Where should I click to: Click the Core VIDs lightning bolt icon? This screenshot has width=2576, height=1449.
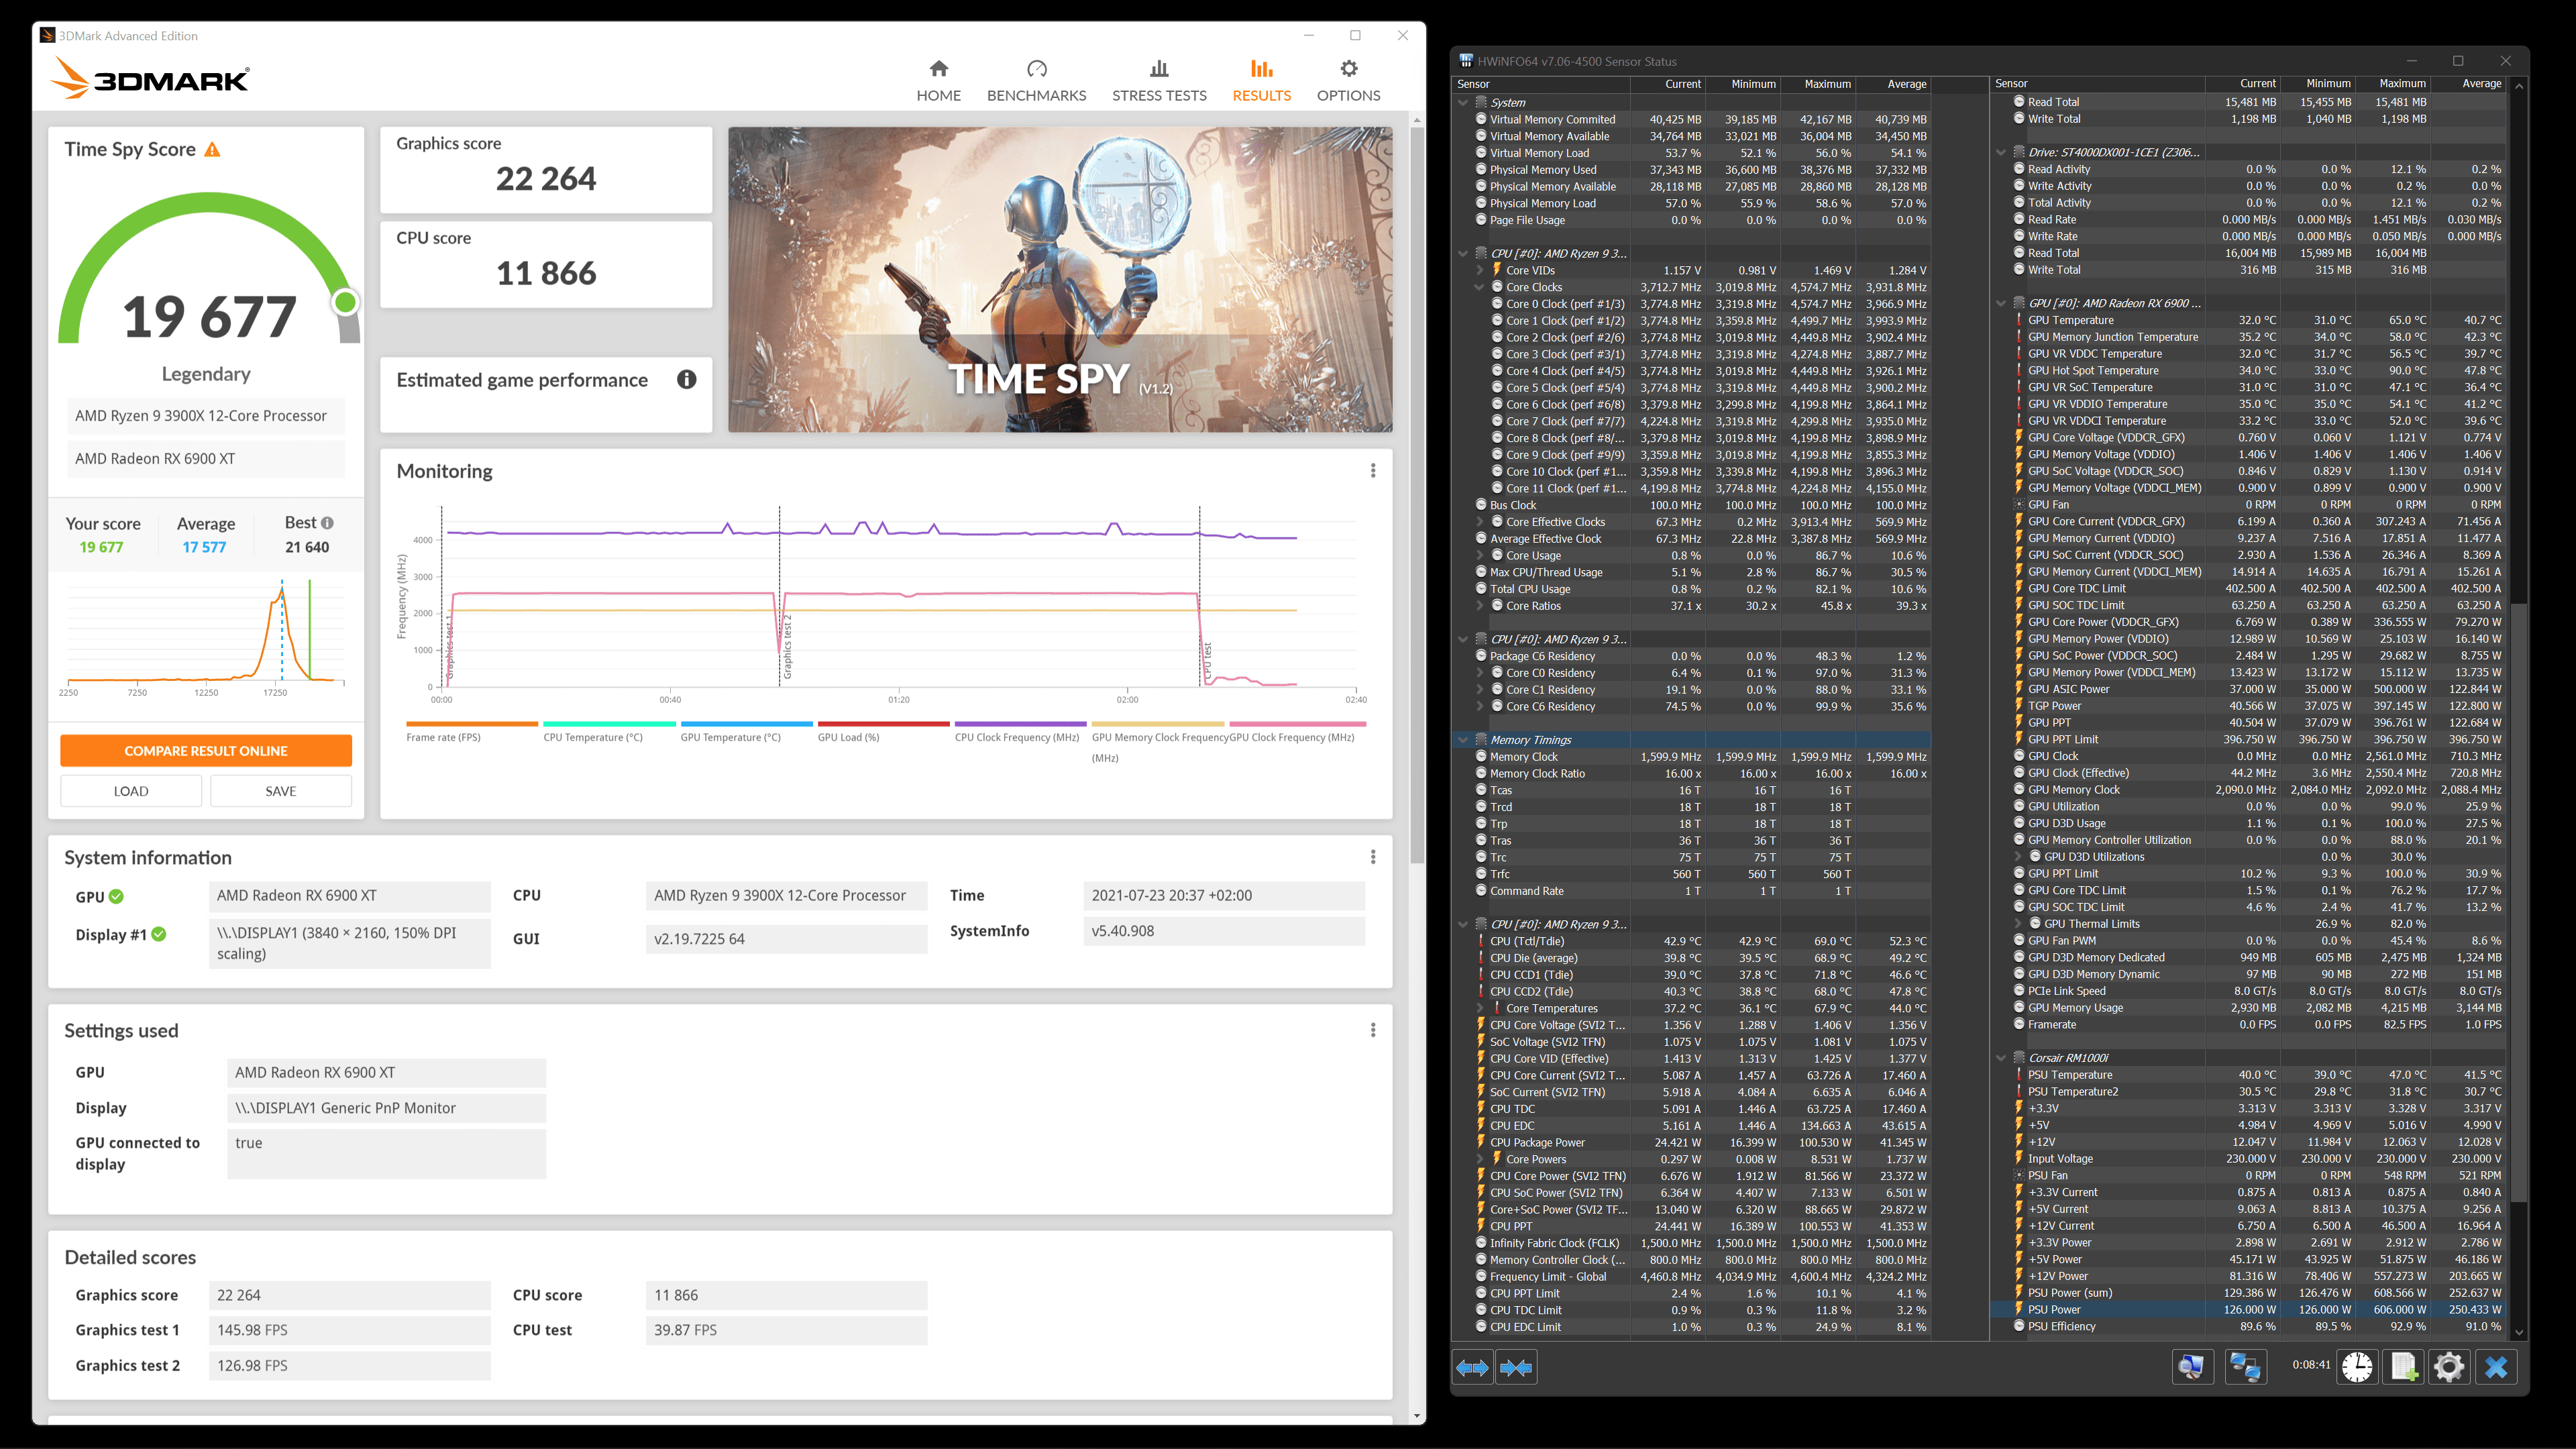(x=1497, y=270)
